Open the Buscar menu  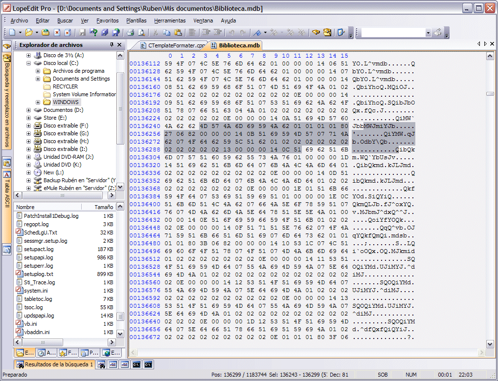pos(65,21)
